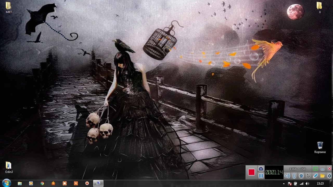Launch Windows Explorer from taskbar
The width and height of the screenshot is (333, 187).
(x=20, y=183)
